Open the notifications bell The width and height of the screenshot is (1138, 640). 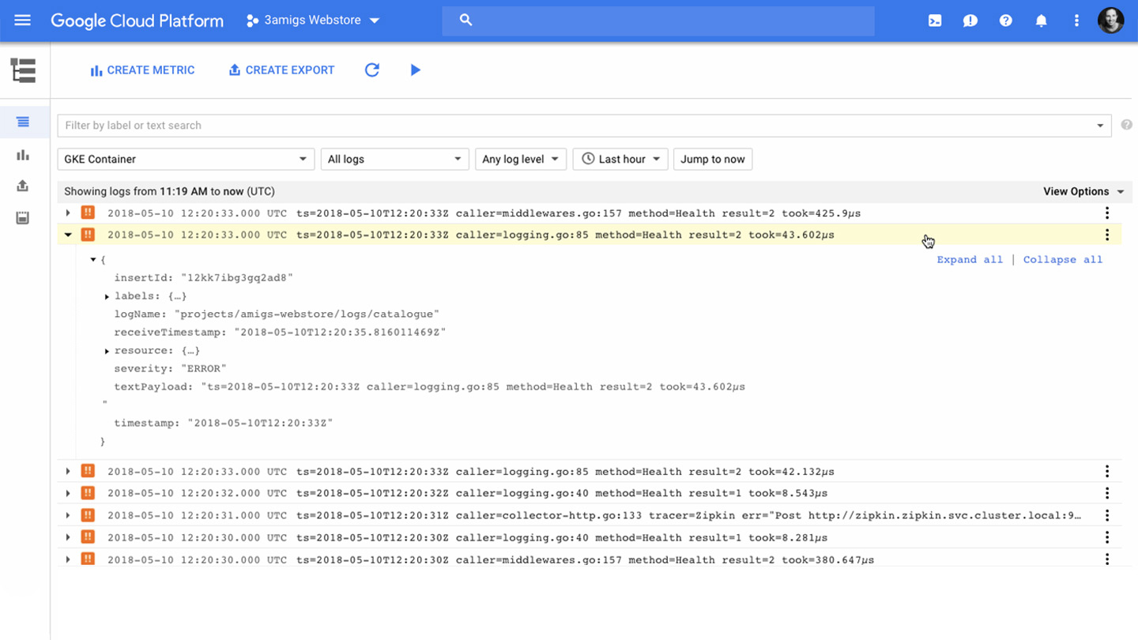coord(1041,21)
